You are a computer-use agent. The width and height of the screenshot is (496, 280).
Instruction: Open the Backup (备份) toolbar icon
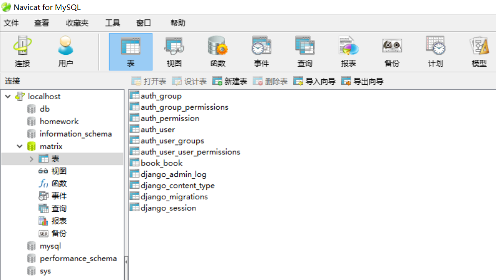click(x=392, y=52)
